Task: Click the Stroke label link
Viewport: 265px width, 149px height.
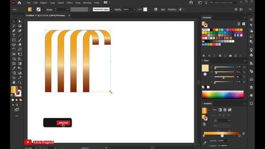Action: [49, 10]
